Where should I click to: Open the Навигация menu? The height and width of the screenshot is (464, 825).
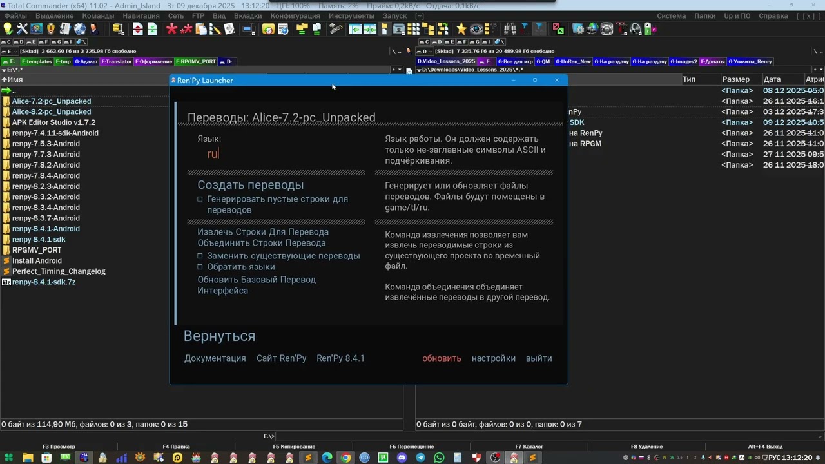pos(141,15)
